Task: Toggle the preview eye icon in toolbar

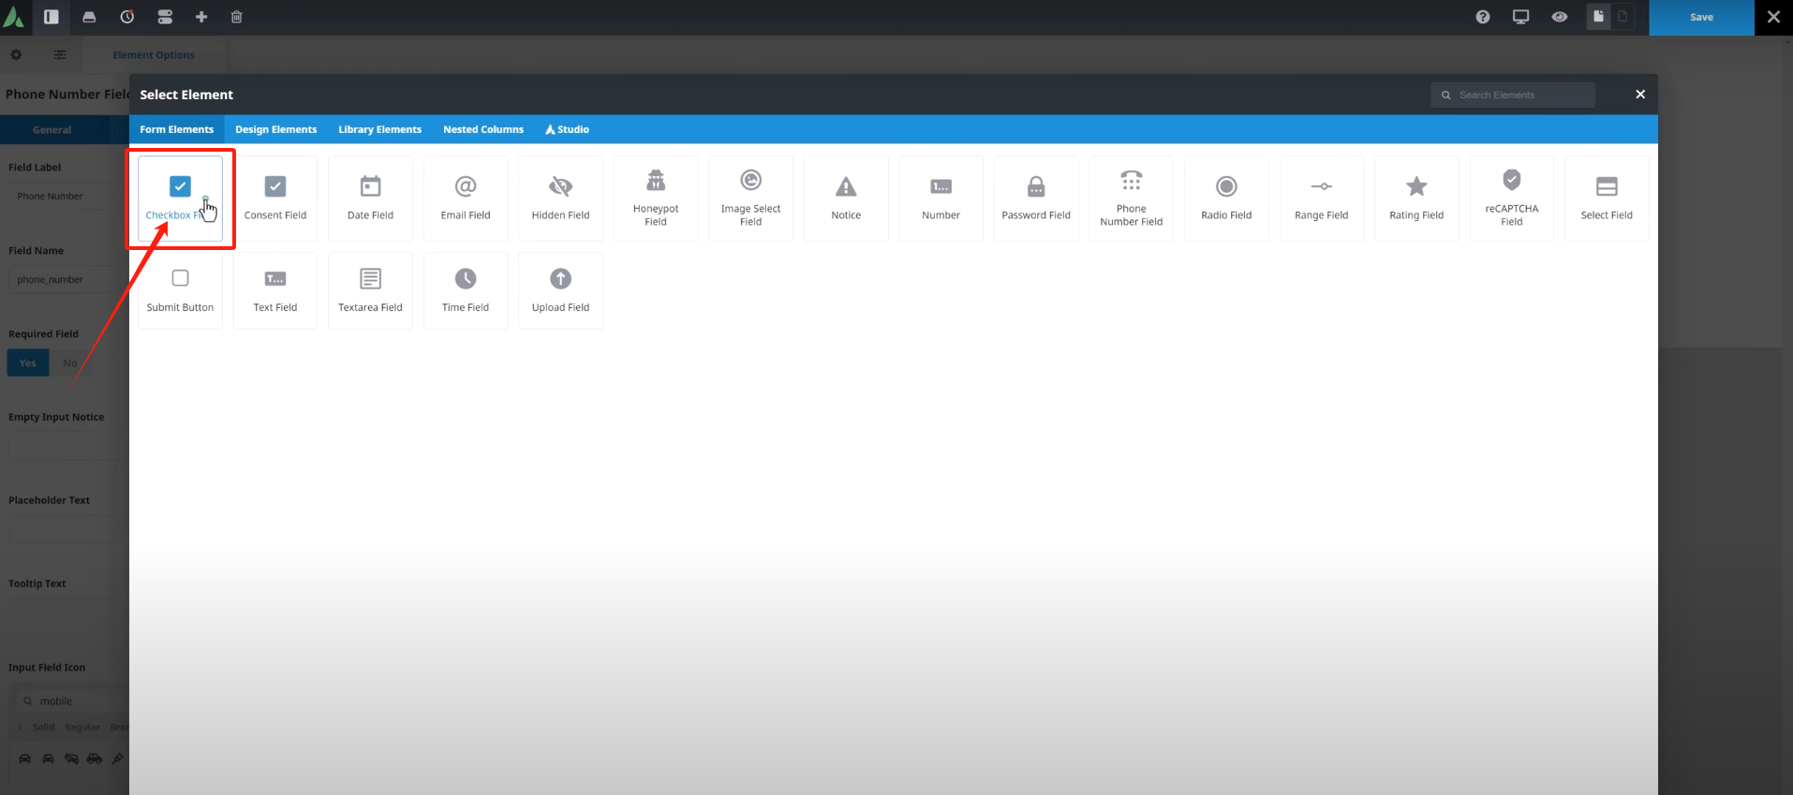Action: coord(1559,17)
